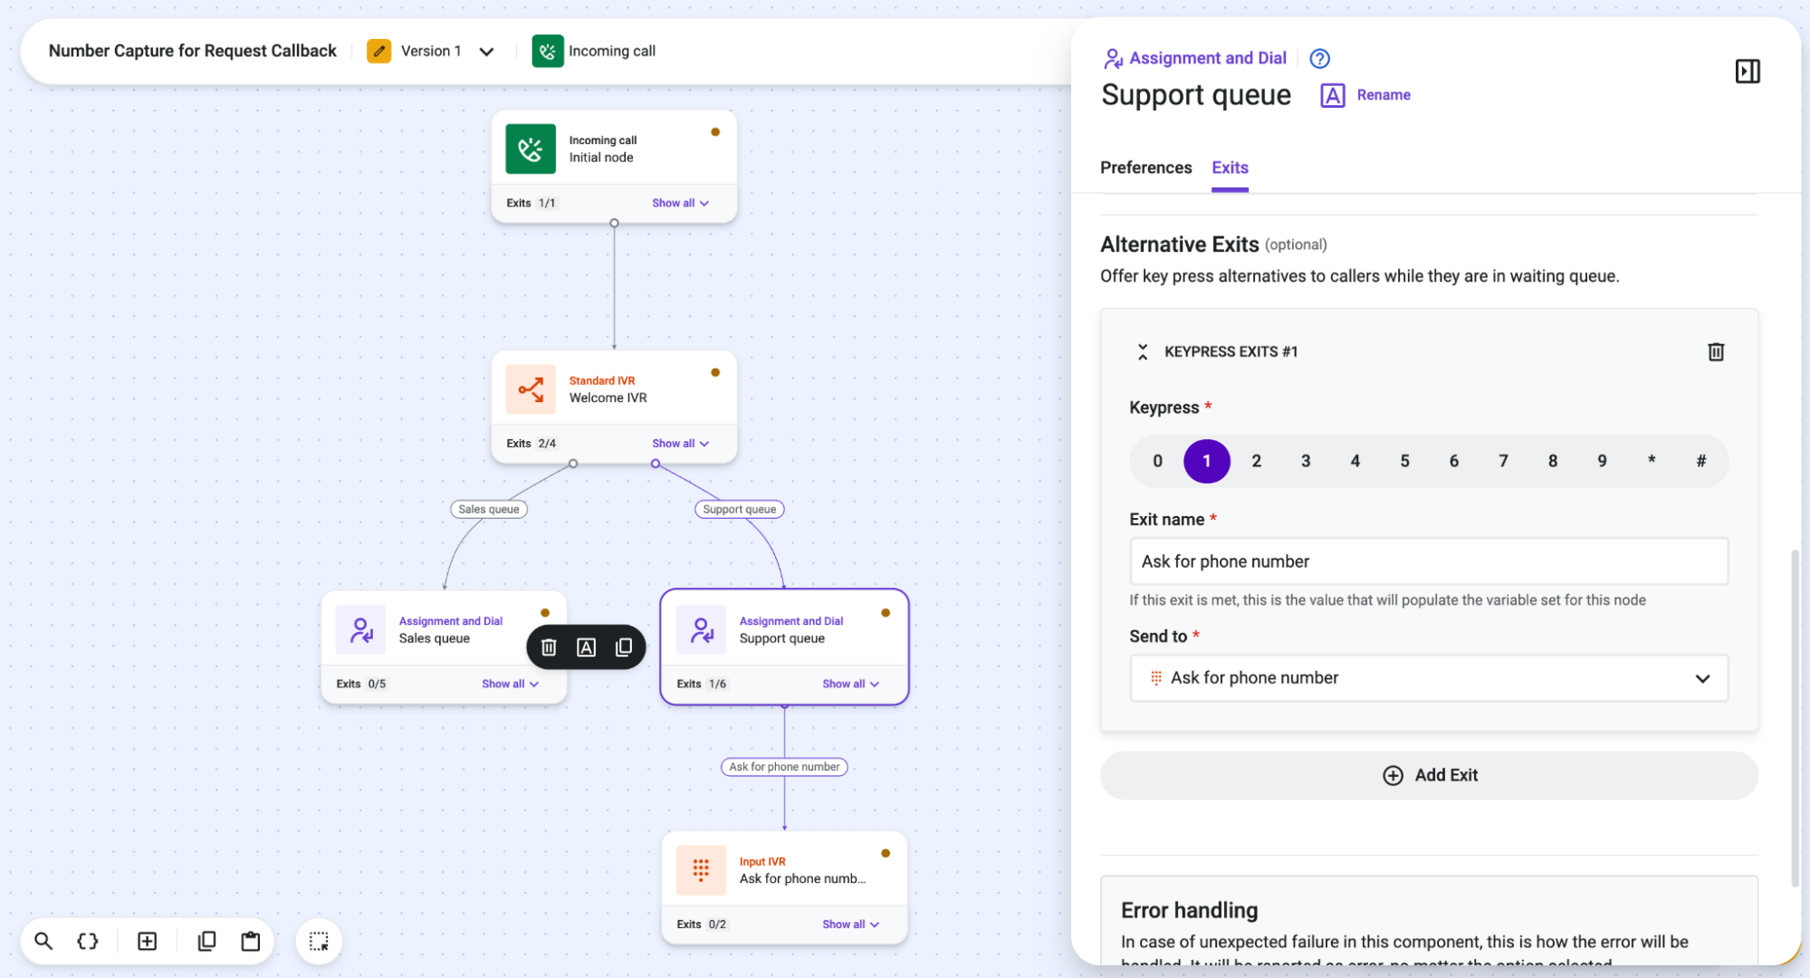The width and height of the screenshot is (1810, 978).
Task: Choose keypress hash
Action: click(x=1700, y=461)
